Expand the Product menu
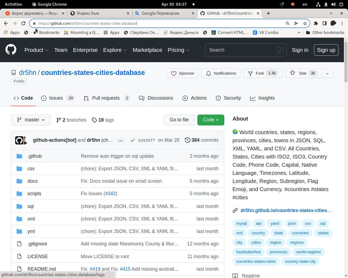Viewport: 348px width, 278px height. [x=36, y=50]
